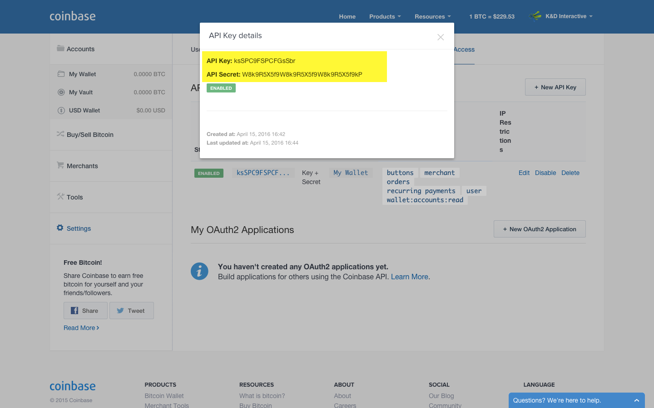Screen dimensions: 654x408
Task: Open the Accounts section in sidebar
Action: [111, 49]
